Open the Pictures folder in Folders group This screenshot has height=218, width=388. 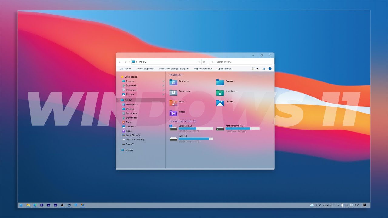pos(220,103)
